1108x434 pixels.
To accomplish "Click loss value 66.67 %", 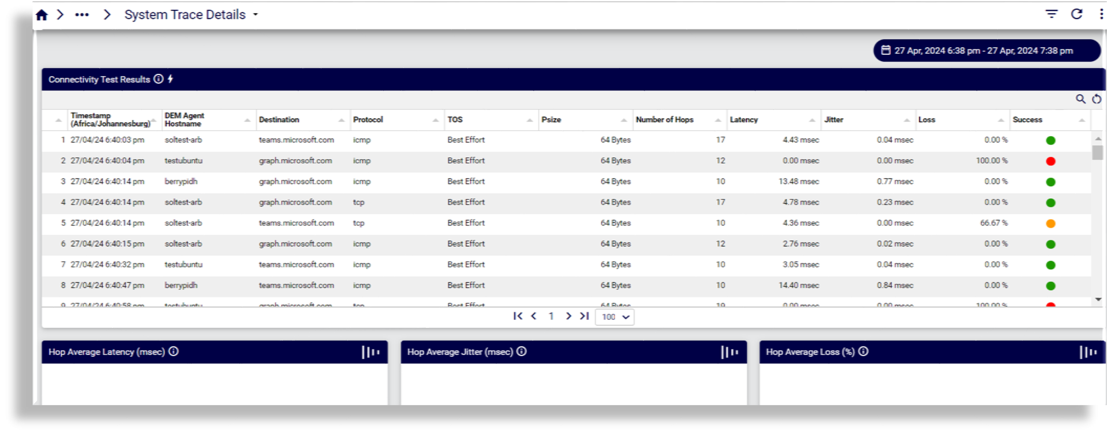I will (994, 223).
